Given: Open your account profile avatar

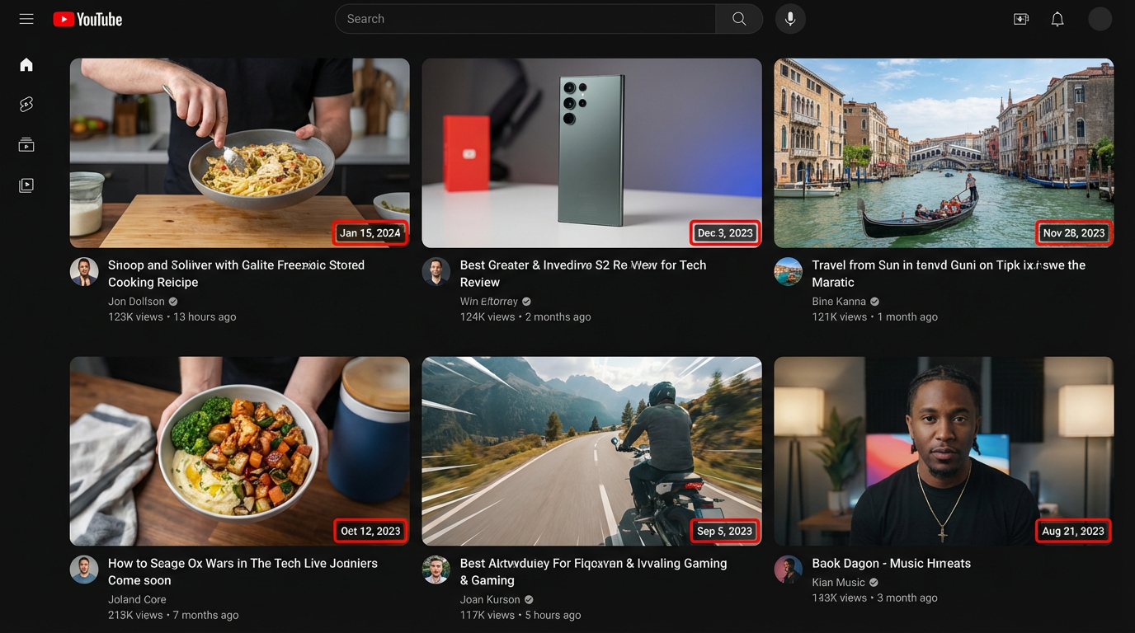Looking at the screenshot, I should pos(1100,18).
